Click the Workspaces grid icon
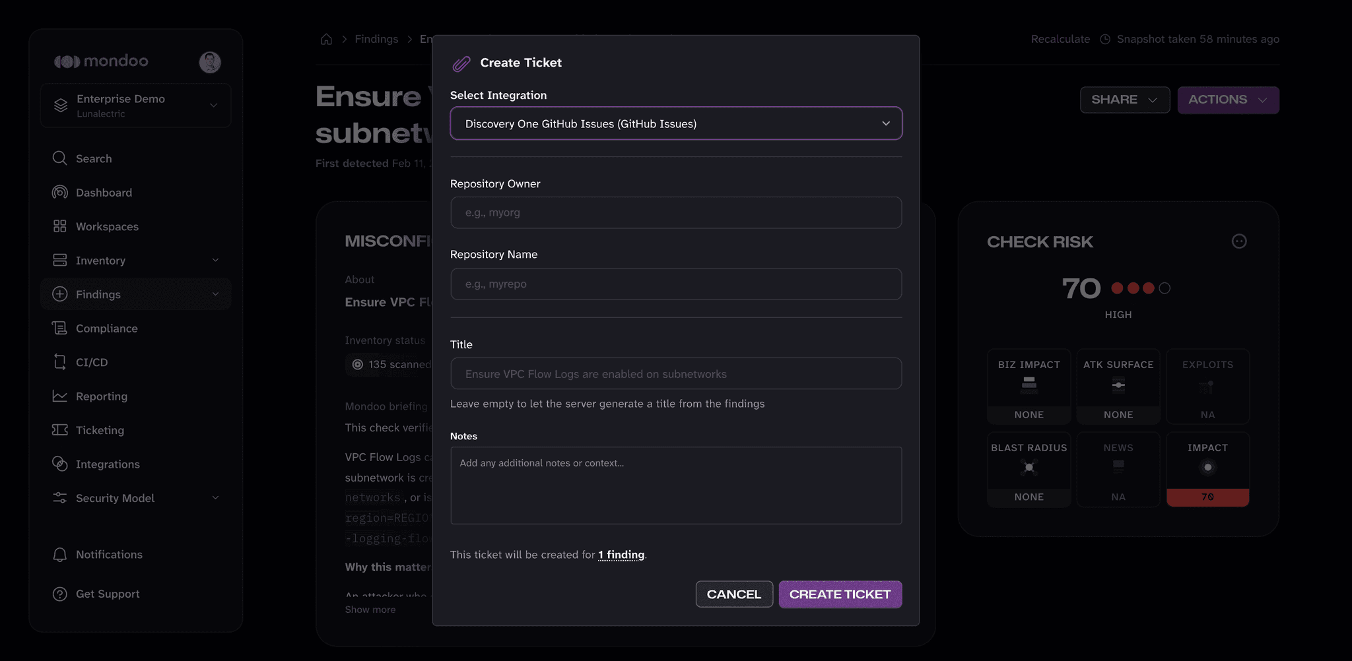This screenshot has width=1352, height=661. point(59,226)
